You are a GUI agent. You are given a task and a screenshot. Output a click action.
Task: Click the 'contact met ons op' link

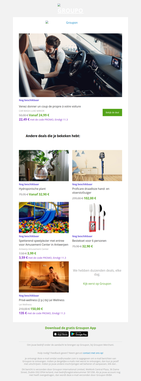(x=93, y=353)
